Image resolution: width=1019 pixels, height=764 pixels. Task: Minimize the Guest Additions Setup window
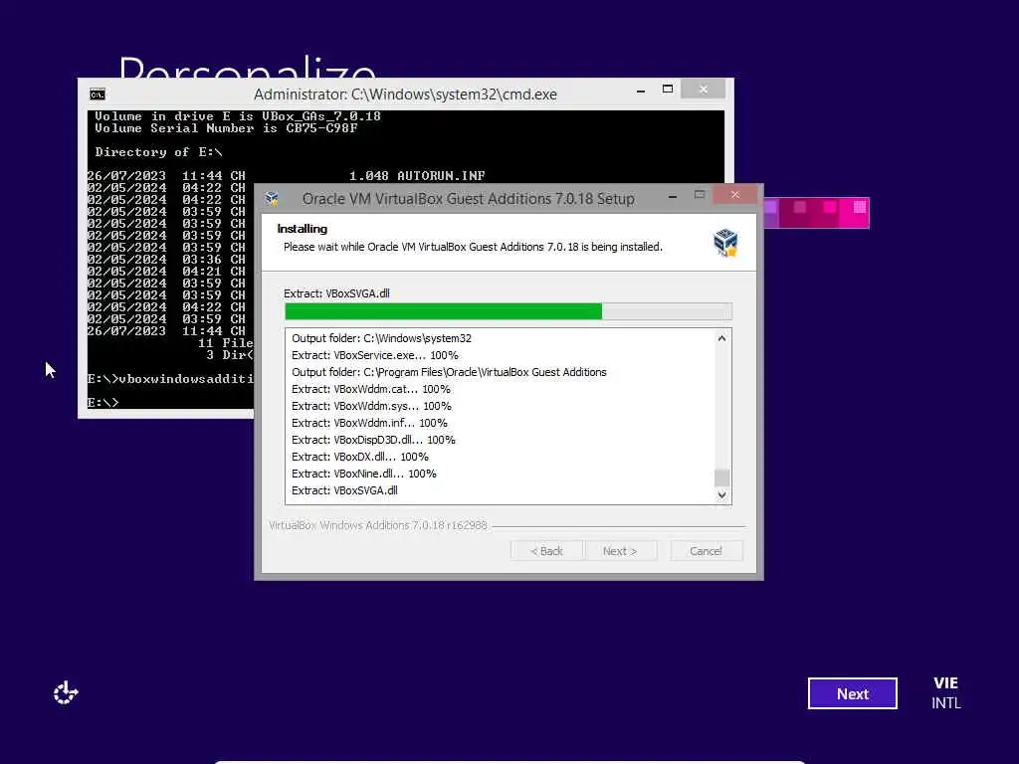[673, 196]
